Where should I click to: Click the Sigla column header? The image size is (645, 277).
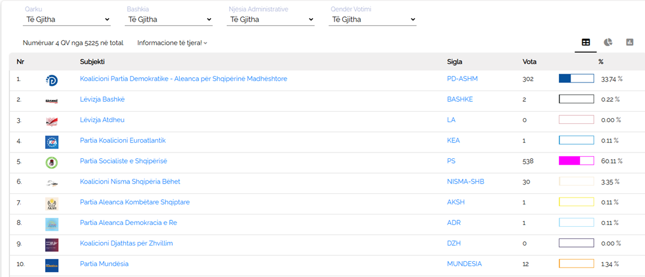coord(455,61)
